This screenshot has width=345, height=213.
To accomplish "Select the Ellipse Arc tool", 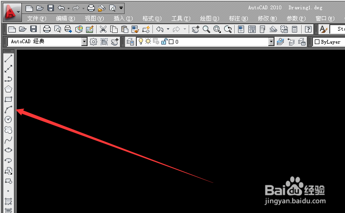I will pyautogui.click(x=8, y=160).
